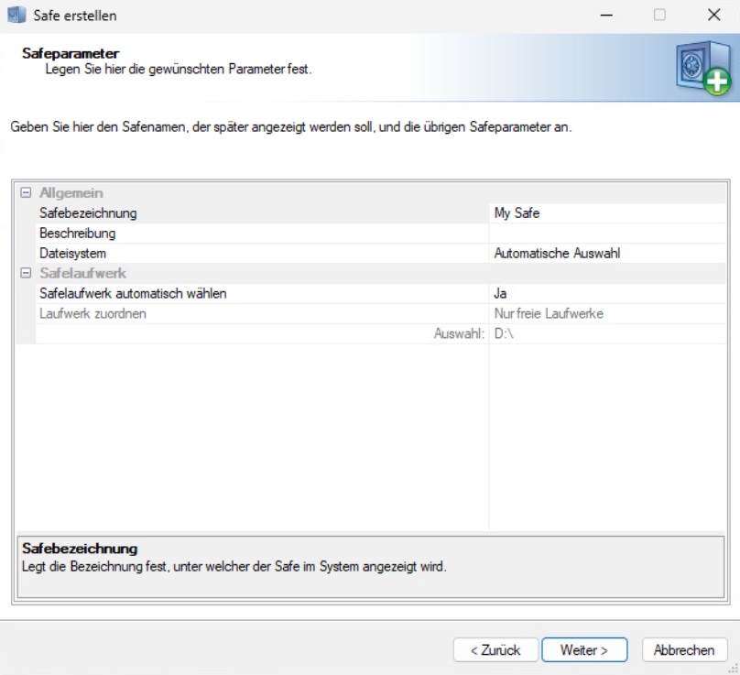Collapse the Allgemein section
740x675 pixels.
click(x=26, y=193)
